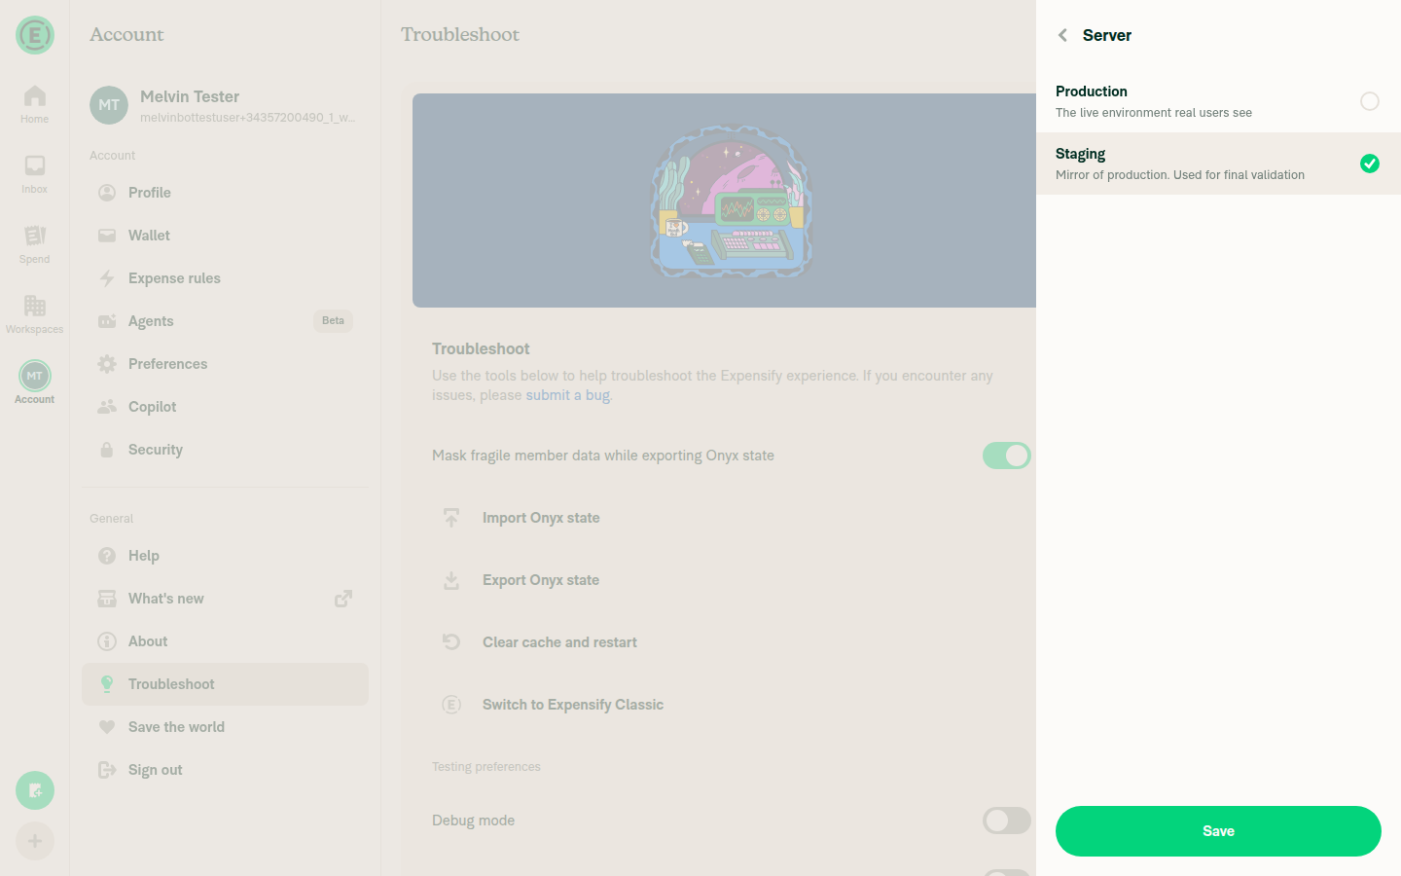This screenshot has height=876, width=1401.
Task: Click the Switch to Expensify Classic icon
Action: (451, 705)
